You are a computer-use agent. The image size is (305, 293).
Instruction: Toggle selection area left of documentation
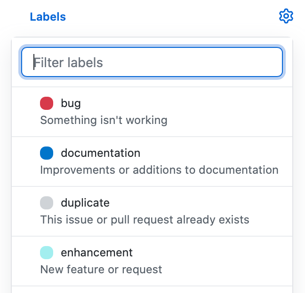(x=26, y=162)
